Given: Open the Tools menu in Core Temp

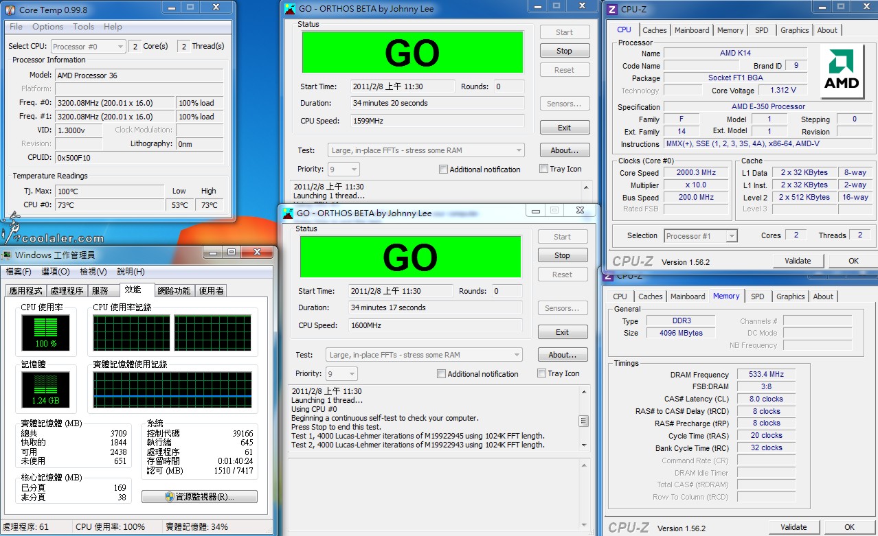Looking at the screenshot, I should point(83,27).
